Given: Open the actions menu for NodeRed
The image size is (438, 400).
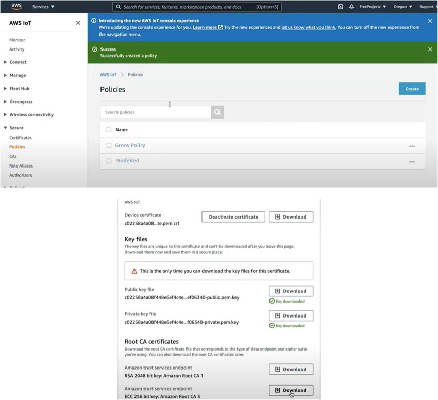Looking at the screenshot, I should pos(412,161).
